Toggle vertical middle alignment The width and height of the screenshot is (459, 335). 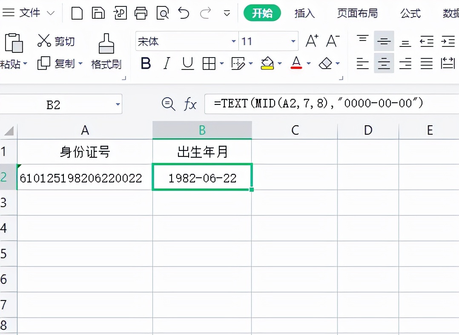384,41
